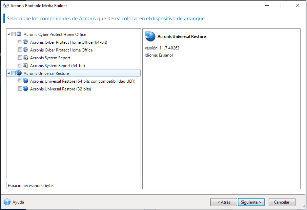
Task: Abort the wizard with Cancelar
Action: (x=282, y=202)
